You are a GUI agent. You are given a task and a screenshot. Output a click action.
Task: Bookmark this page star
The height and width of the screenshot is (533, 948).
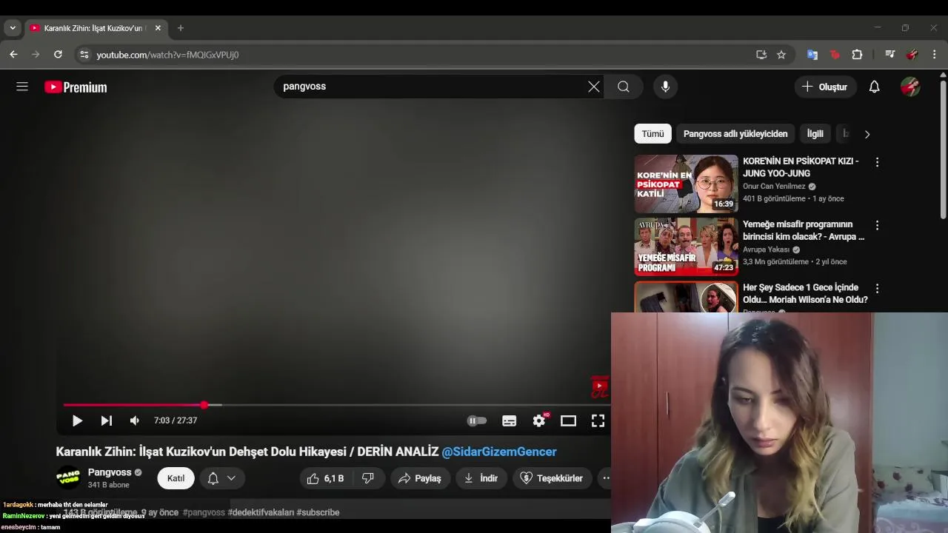pyautogui.click(x=781, y=54)
